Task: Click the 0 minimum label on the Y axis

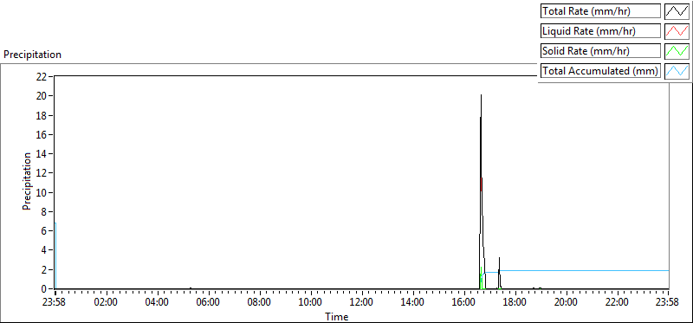Action: coord(44,289)
